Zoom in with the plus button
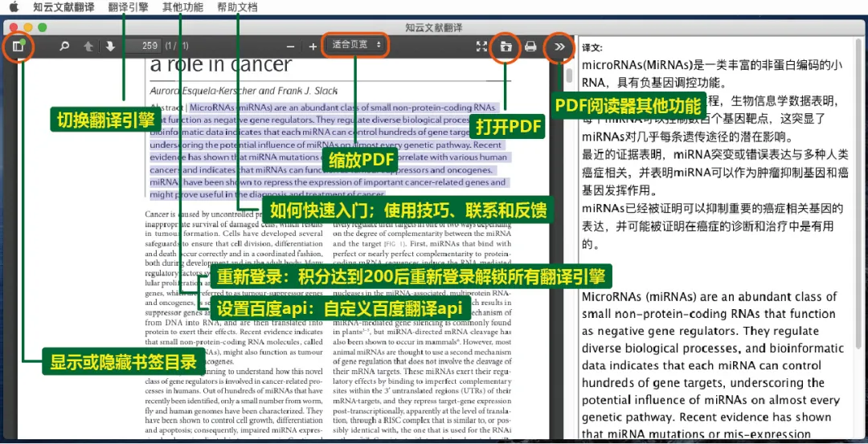Viewport: 868px width, 444px height. click(313, 47)
